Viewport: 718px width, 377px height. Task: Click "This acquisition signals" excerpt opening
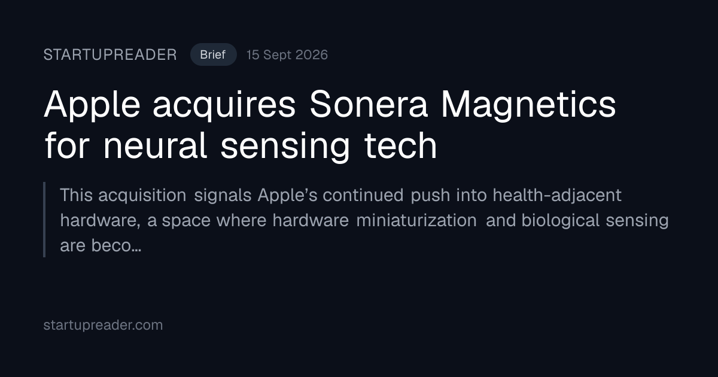[x=157, y=195]
